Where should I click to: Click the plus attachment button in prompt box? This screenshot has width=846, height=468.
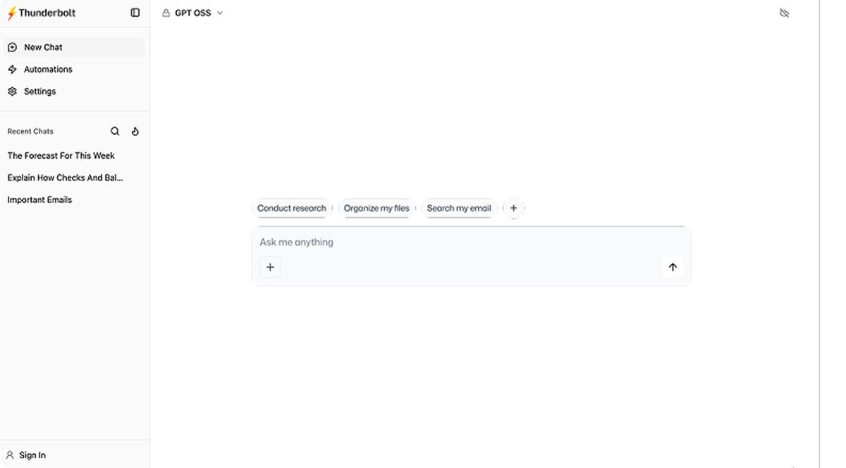coord(270,267)
